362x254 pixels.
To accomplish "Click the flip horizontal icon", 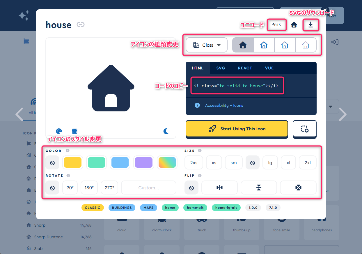I will [219, 188].
